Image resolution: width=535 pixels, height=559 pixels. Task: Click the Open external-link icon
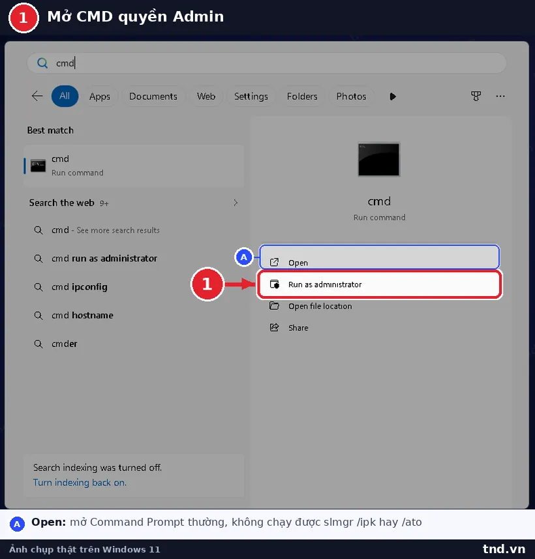coord(274,262)
